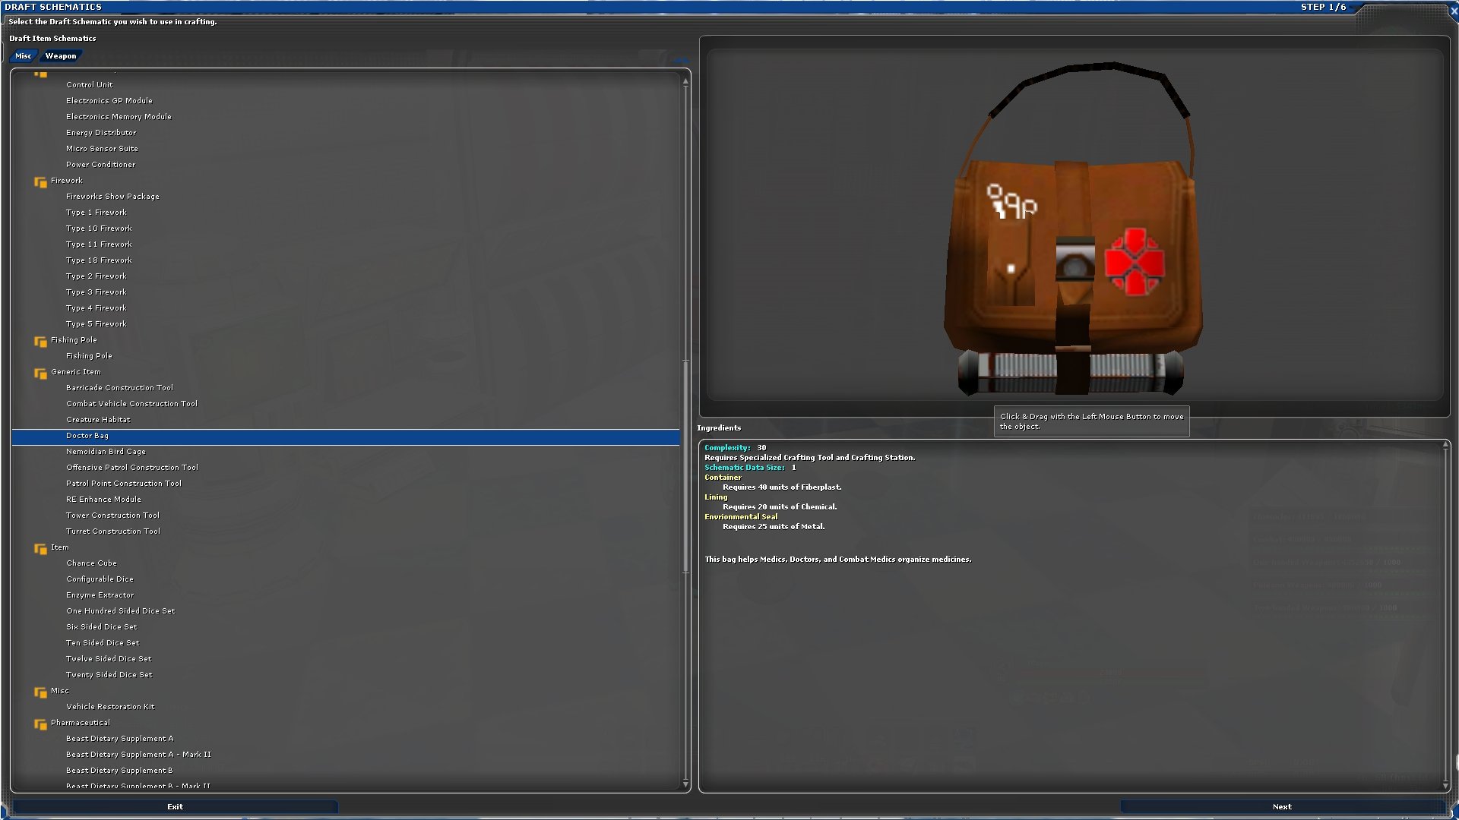Image resolution: width=1459 pixels, height=820 pixels.
Task: Click the Doctor Bag 3D preview model
Action: point(1073,229)
